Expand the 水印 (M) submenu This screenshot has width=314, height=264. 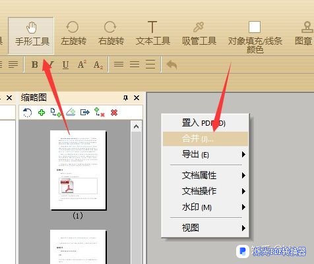pyautogui.click(x=205, y=207)
